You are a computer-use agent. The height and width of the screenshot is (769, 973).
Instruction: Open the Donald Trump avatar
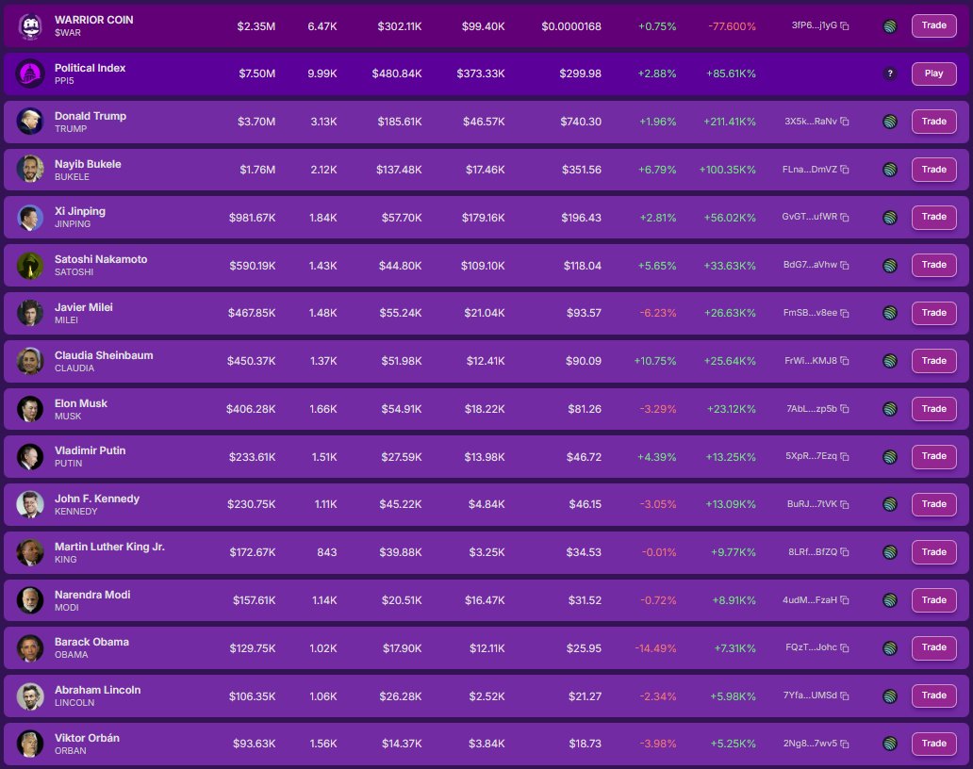pyautogui.click(x=30, y=122)
